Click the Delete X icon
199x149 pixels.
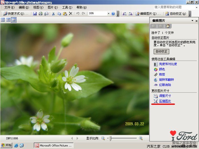click(x=71, y=14)
